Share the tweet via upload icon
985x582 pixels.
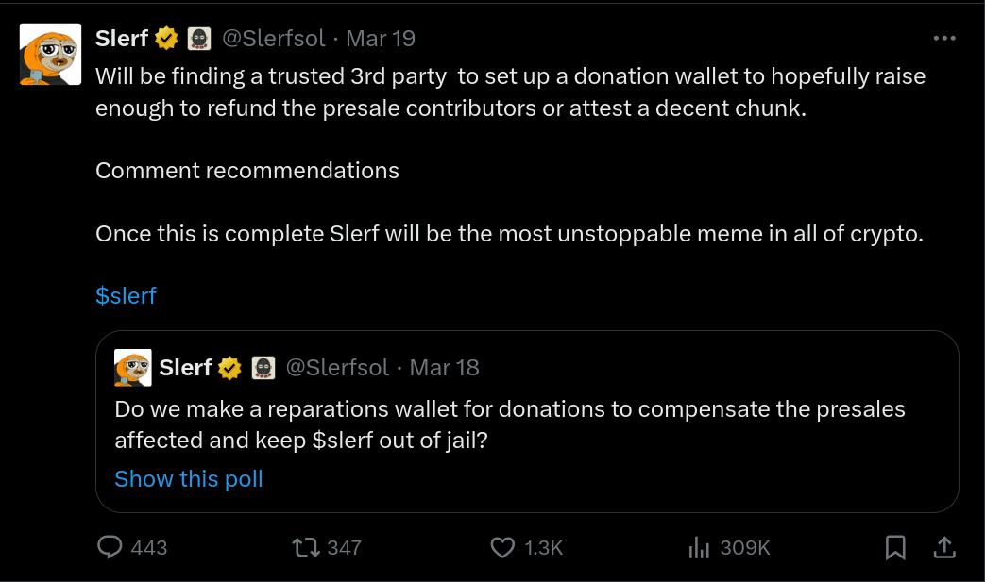pyautogui.click(x=944, y=547)
